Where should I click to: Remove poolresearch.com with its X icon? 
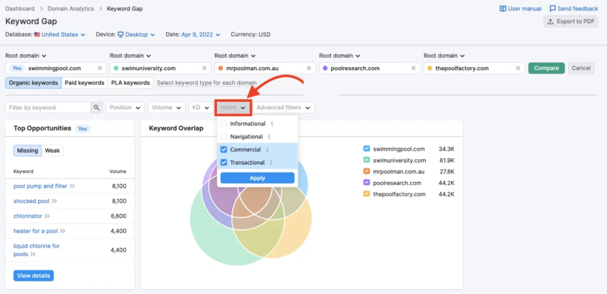click(413, 69)
